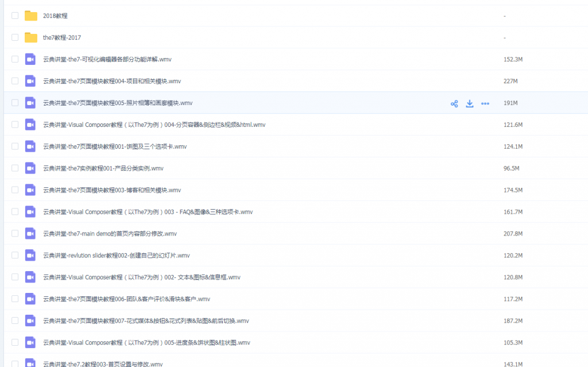
Task: Click video icon for 博客和相关模块 file
Action: click(30, 190)
